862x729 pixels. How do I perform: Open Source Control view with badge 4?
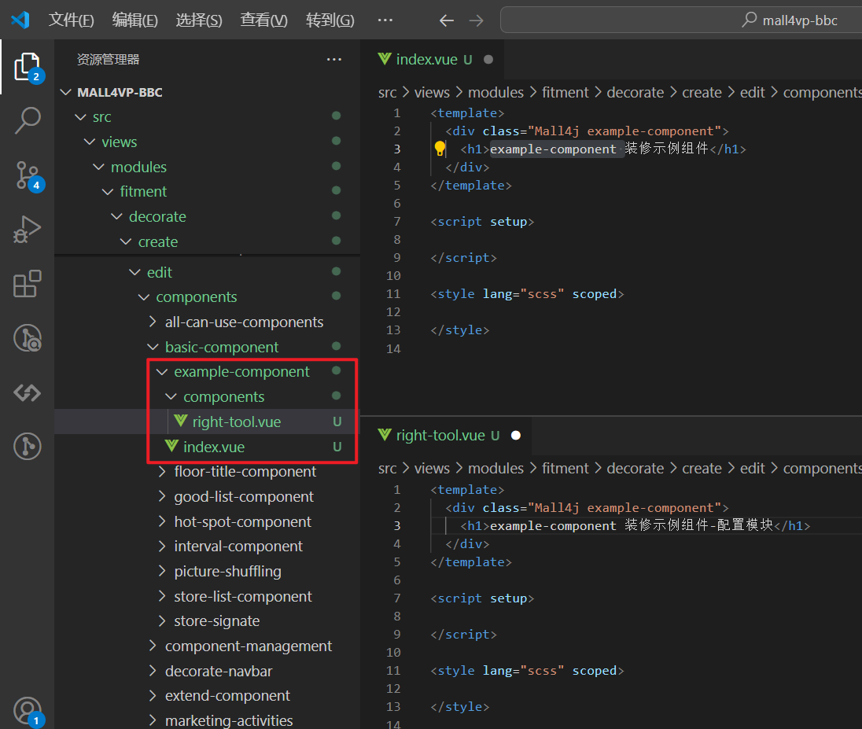pos(27,175)
